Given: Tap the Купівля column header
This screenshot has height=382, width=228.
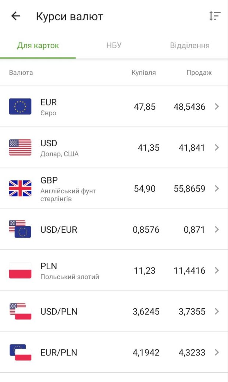Looking at the screenshot, I should 144,73.
